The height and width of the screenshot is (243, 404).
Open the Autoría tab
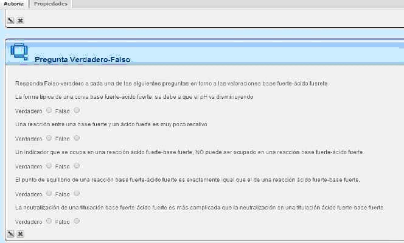[x=13, y=4]
